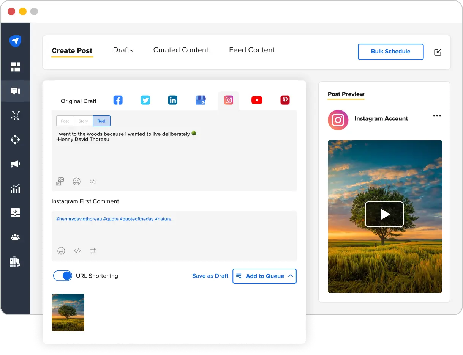
Task: Switch to the Pinterest network
Action: coord(284,100)
